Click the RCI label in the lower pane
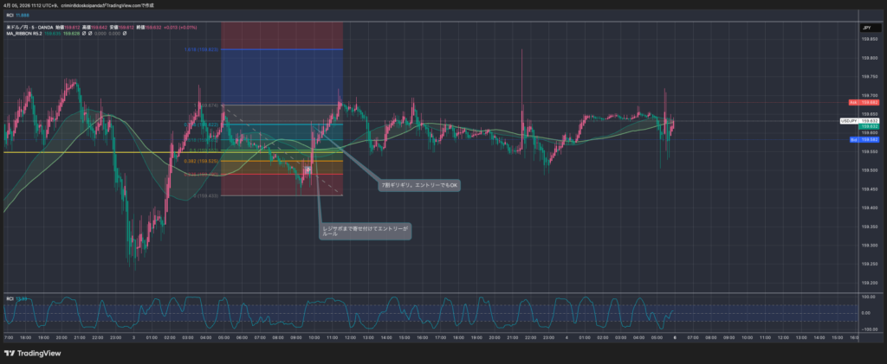The height and width of the screenshot is (364, 887). (10, 298)
